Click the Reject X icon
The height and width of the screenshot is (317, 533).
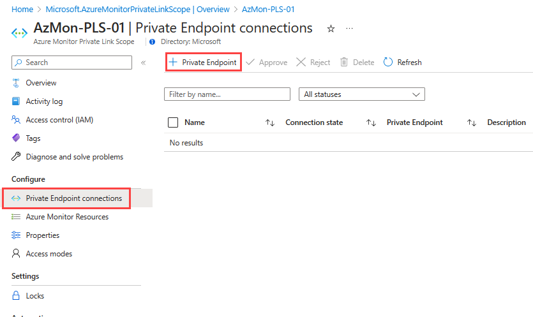click(x=301, y=62)
